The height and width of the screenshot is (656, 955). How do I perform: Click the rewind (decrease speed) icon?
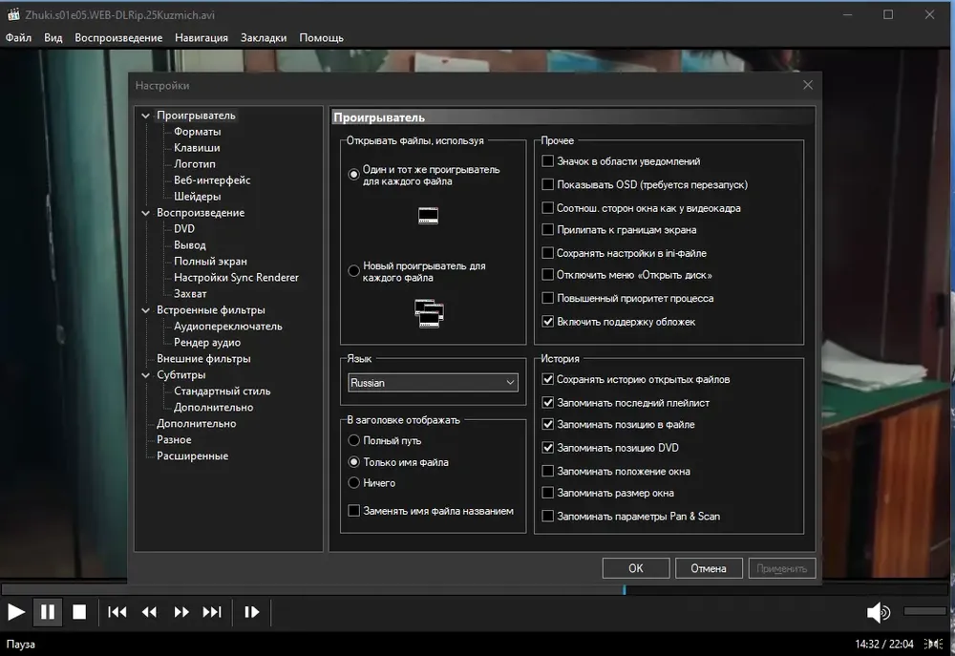click(149, 611)
